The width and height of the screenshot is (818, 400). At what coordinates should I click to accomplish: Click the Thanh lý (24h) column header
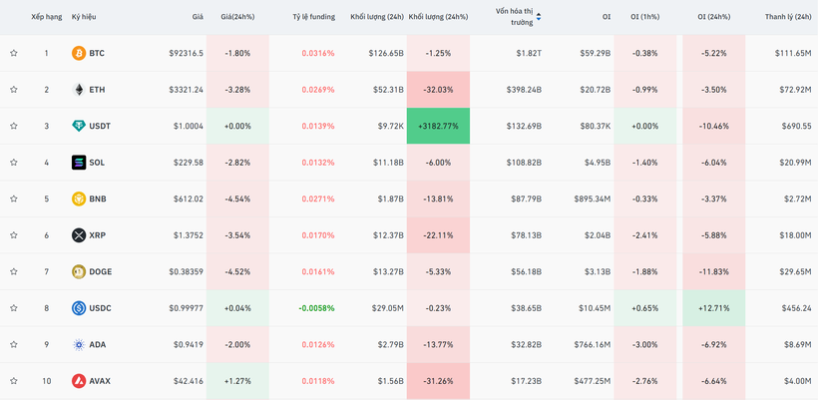click(x=788, y=17)
